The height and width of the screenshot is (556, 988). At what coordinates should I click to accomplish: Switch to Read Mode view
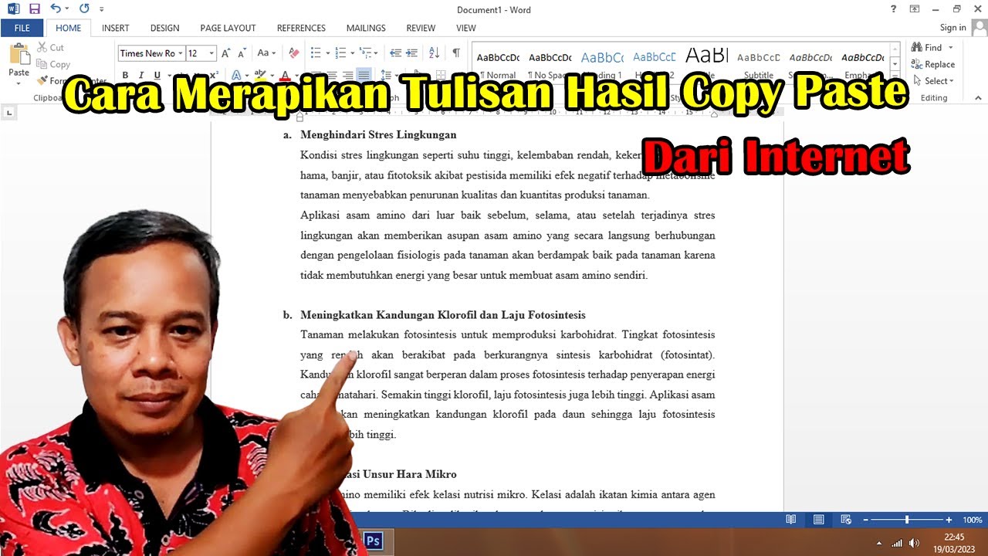click(790, 520)
